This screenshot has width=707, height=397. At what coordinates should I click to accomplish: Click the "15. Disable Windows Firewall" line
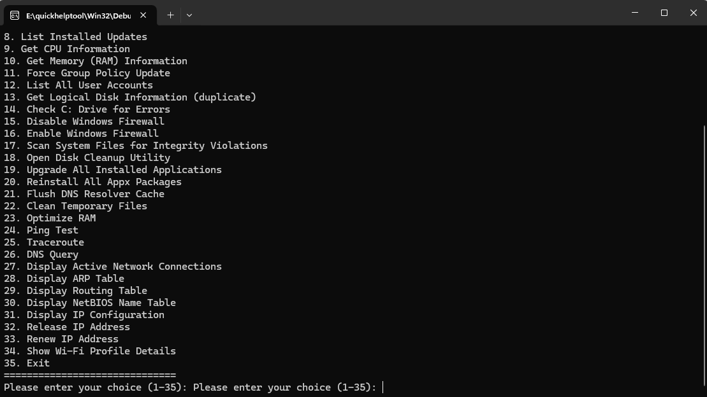84,121
